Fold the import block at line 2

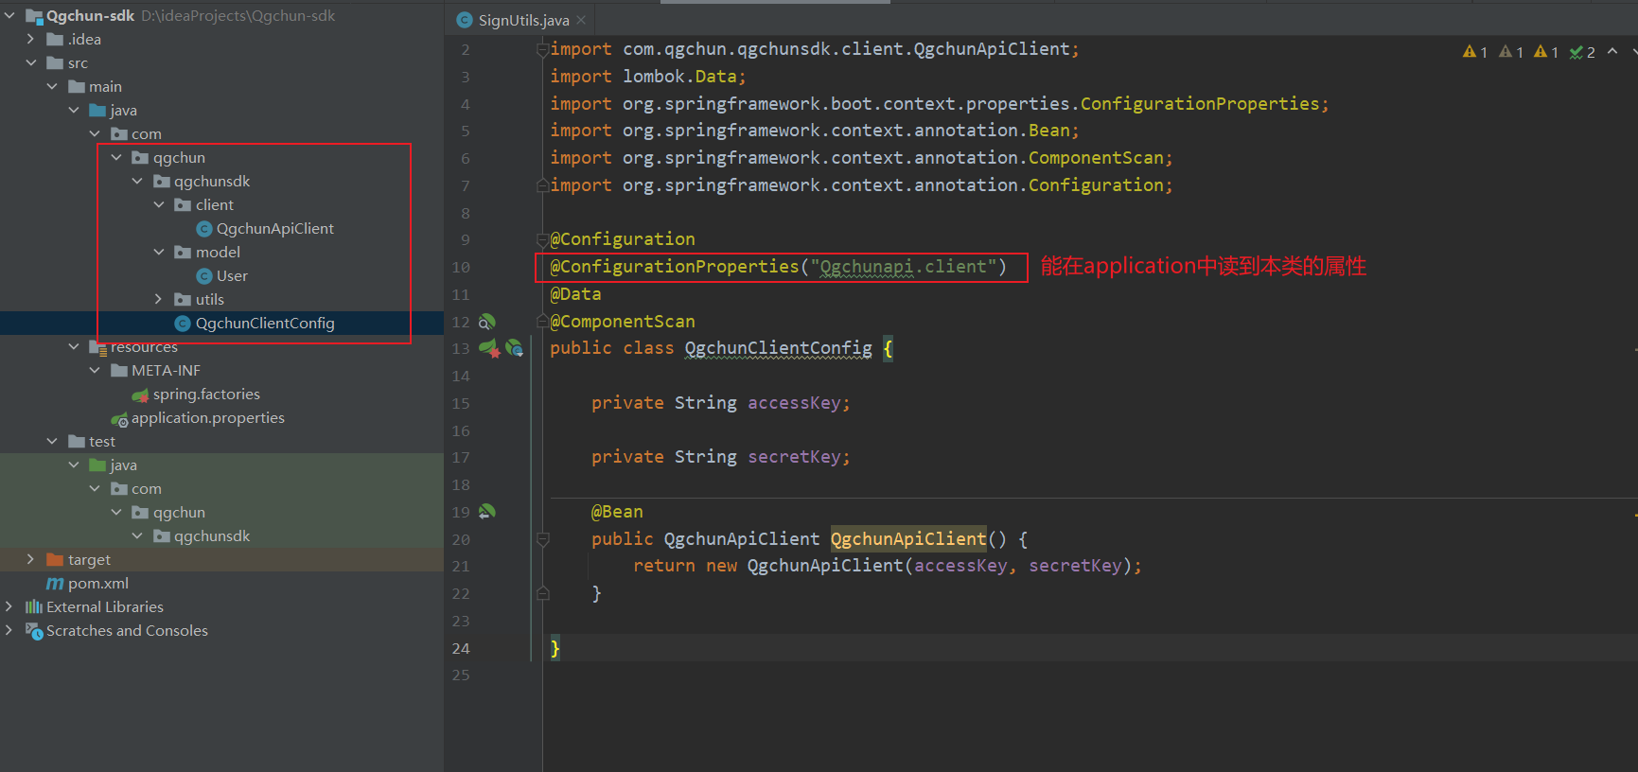(543, 49)
